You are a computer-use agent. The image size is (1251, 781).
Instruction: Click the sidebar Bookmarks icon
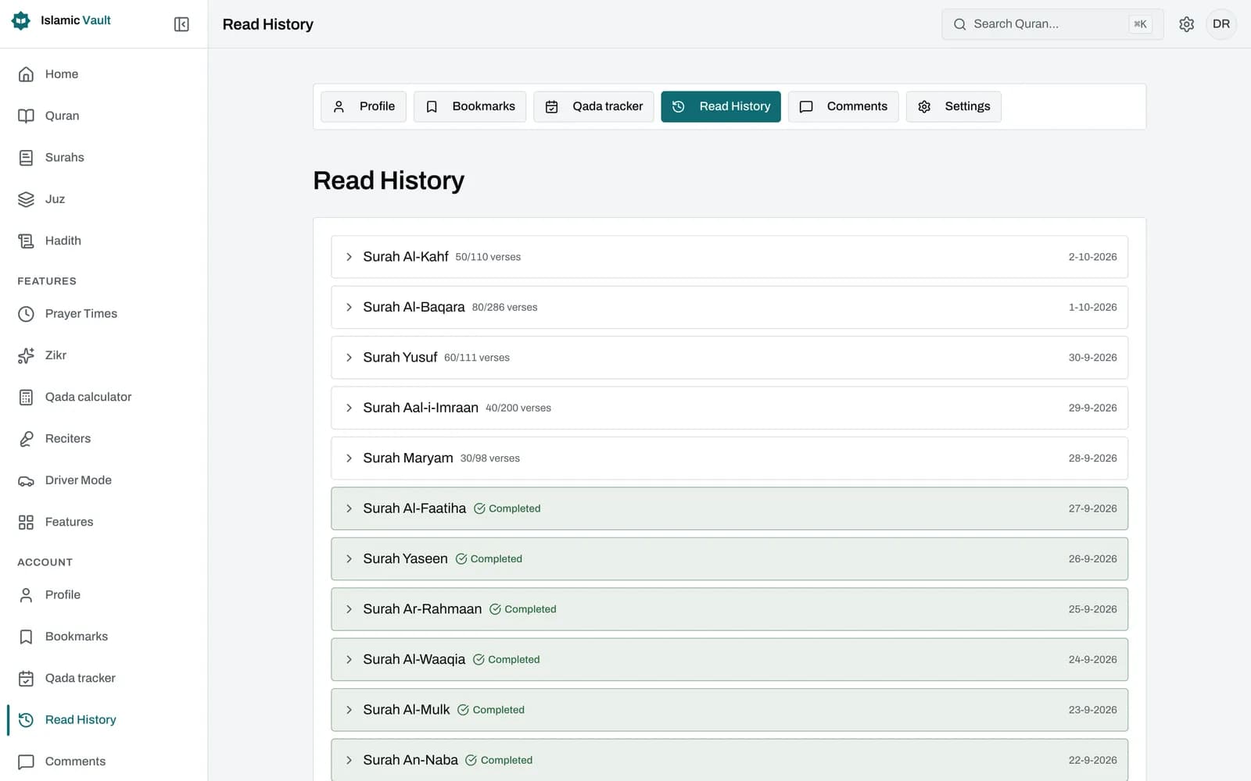[26, 637]
